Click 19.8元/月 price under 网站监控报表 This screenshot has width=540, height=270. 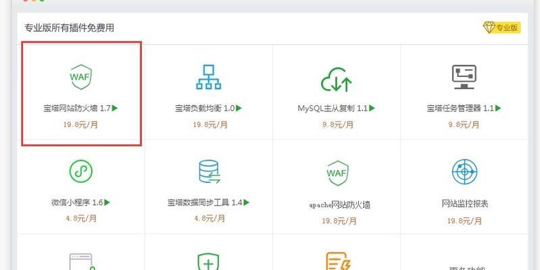(x=464, y=221)
